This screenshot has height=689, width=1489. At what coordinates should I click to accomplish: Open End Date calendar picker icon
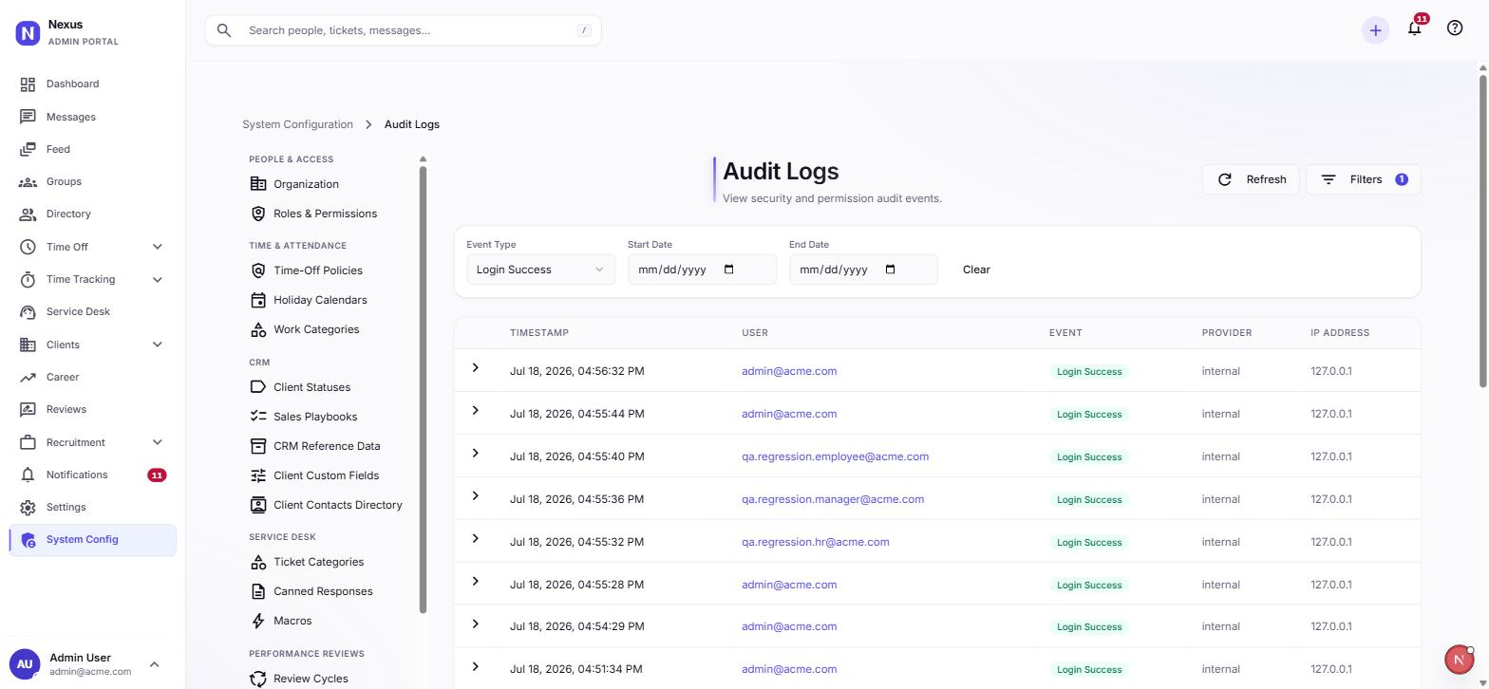[891, 270]
